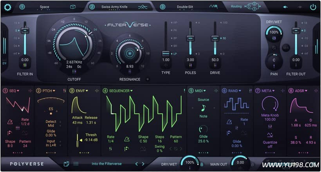Image resolution: width=321 pixels, height=172 pixels.
Task: Select filter slot 3 Double-Slit tab
Action: coord(185,7)
